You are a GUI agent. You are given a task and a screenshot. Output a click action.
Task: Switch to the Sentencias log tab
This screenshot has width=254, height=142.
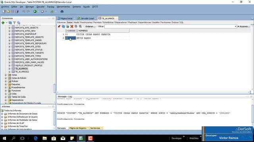(95, 128)
